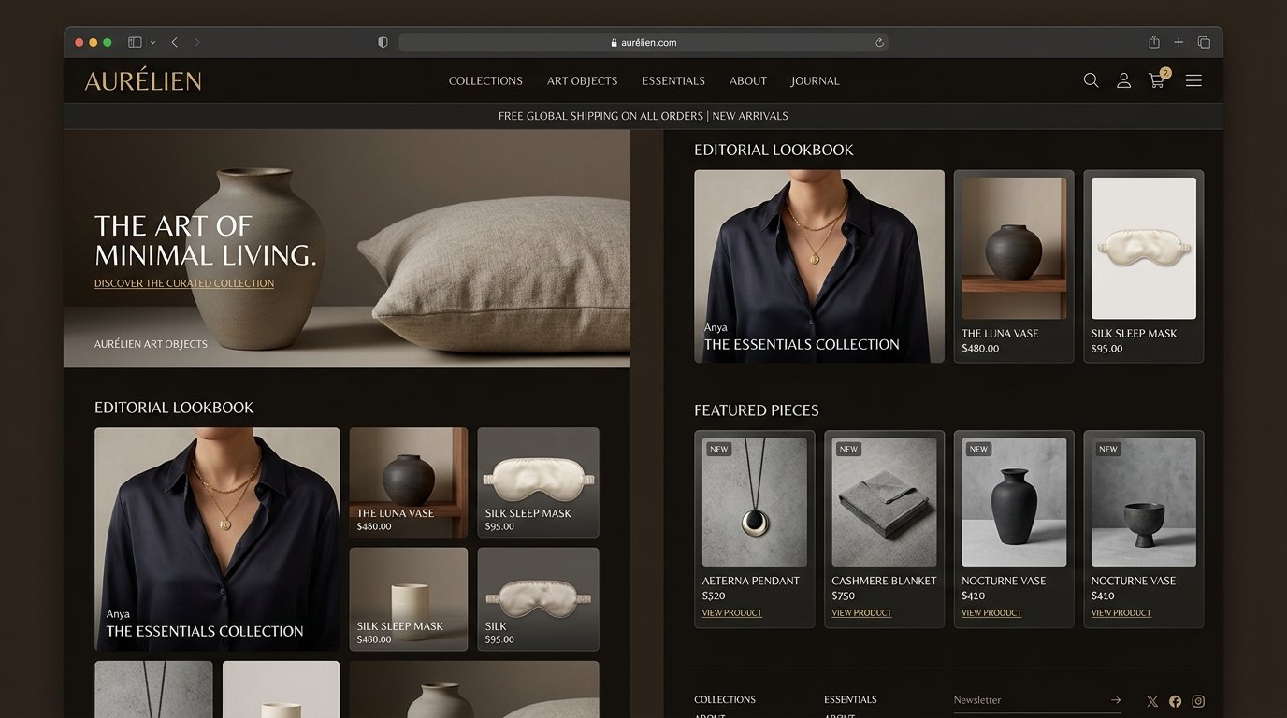Image resolution: width=1287 pixels, height=718 pixels.
Task: Open the Cashmere Blanket product image
Action: click(x=884, y=502)
